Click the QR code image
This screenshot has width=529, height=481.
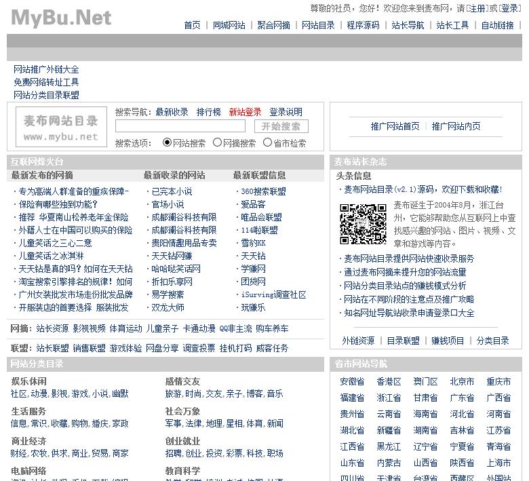363,224
